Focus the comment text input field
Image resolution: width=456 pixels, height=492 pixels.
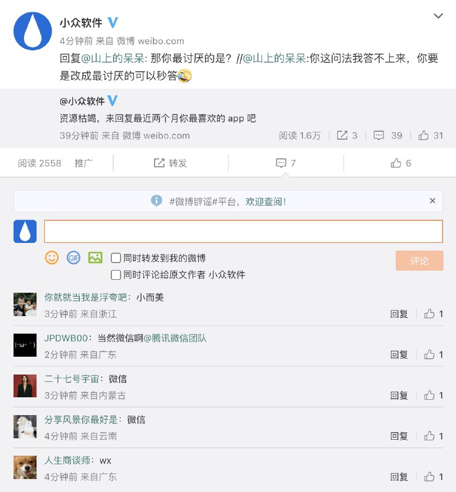[243, 231]
